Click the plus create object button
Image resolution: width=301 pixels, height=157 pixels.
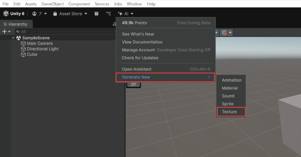point(4,31)
